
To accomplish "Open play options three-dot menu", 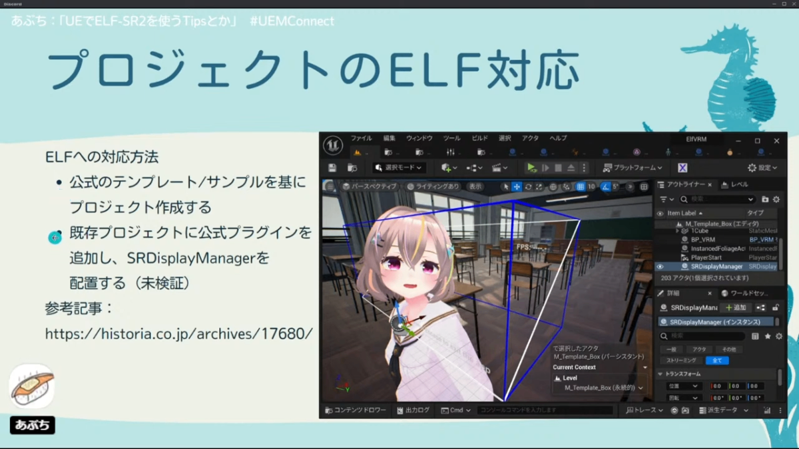I will [x=584, y=168].
